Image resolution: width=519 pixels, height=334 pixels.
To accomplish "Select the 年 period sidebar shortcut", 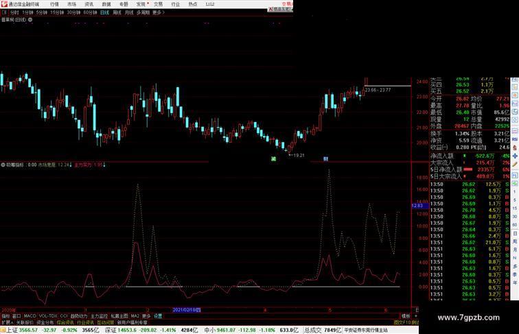I will click(515, 283).
